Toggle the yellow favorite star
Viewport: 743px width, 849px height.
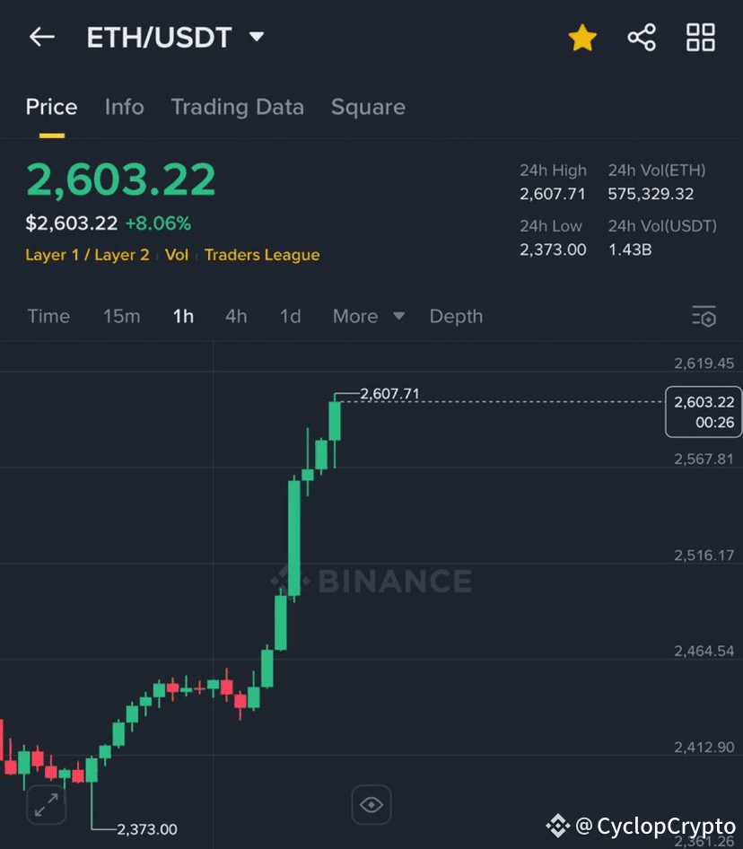(x=582, y=38)
